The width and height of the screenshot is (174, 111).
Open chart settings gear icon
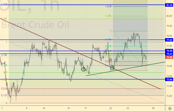tap(169, 108)
